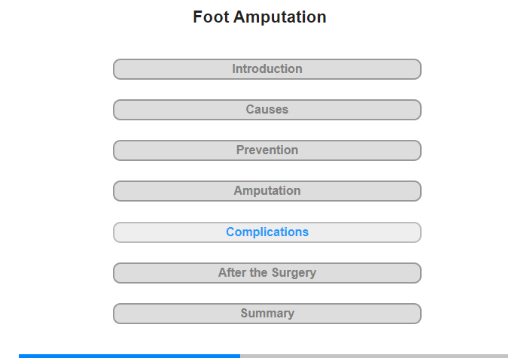
Task: Click the right edge of the Summary button
Action: 419,314
